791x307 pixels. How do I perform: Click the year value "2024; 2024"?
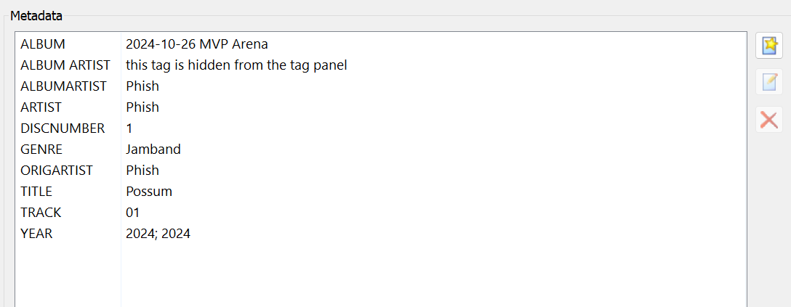coord(158,234)
